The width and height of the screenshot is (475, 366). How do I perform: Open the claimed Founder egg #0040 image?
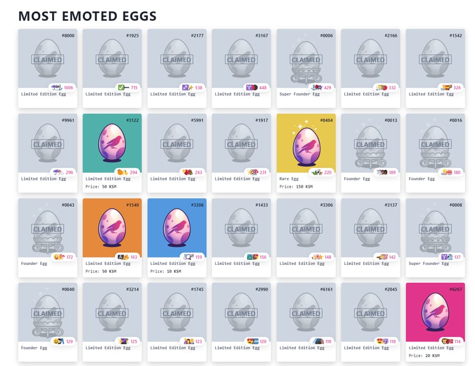47,312
